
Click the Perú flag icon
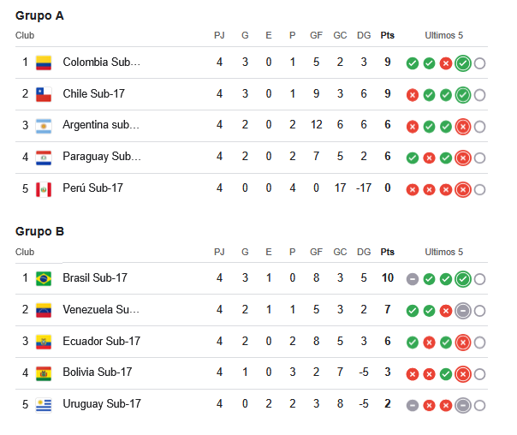click(x=44, y=189)
